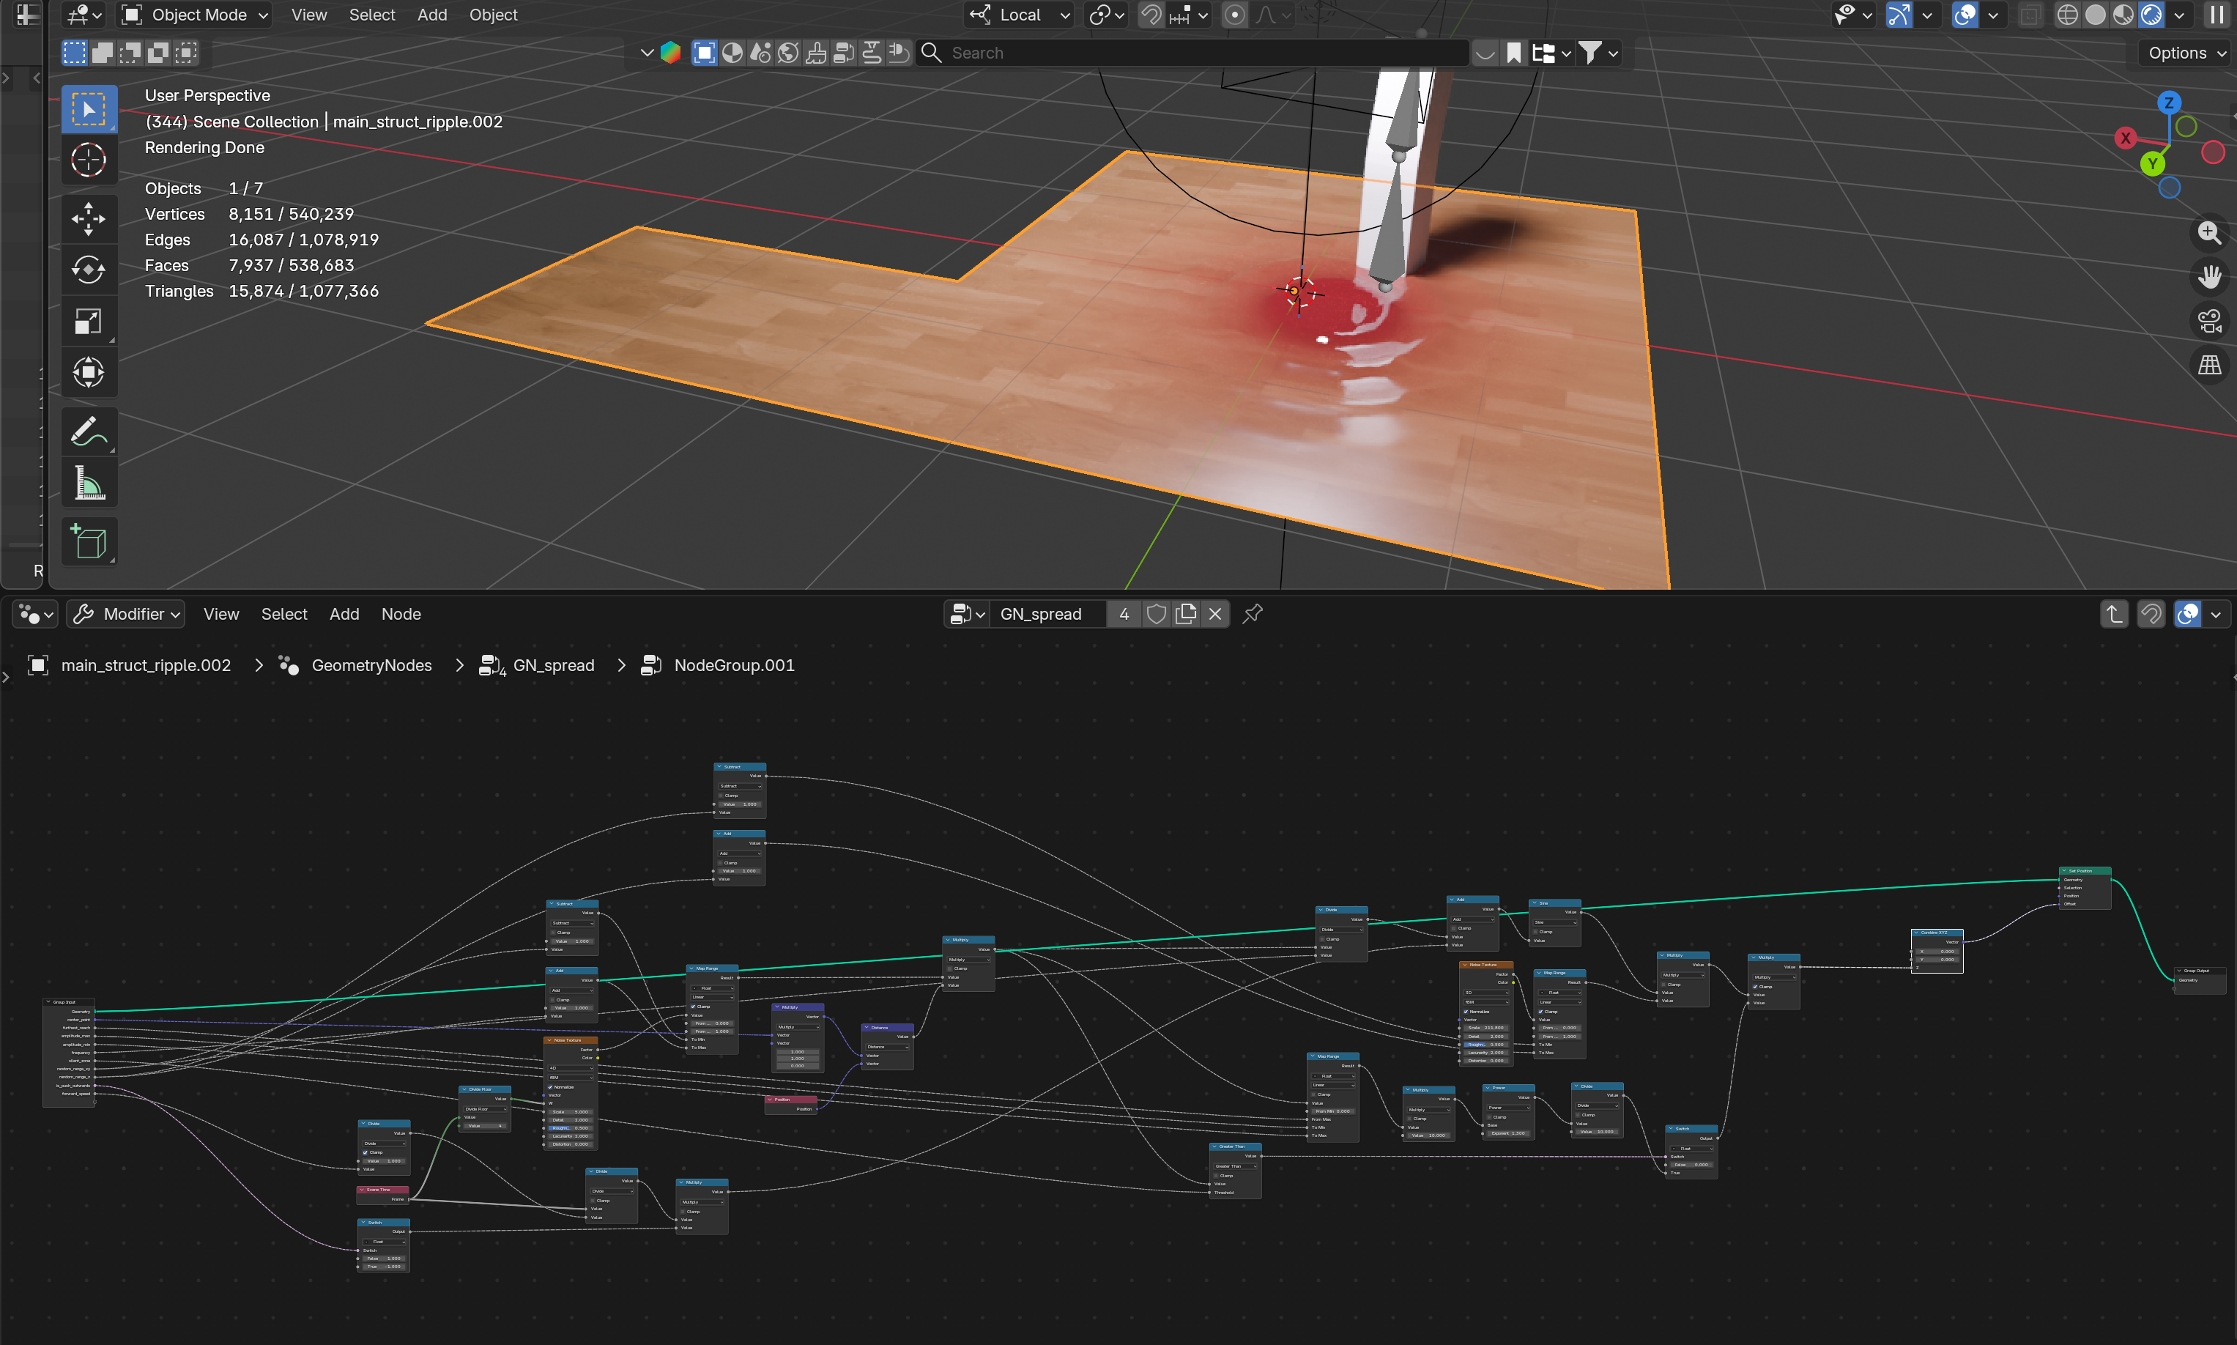
Task: Click the pin node tree icon
Action: coord(1252,614)
